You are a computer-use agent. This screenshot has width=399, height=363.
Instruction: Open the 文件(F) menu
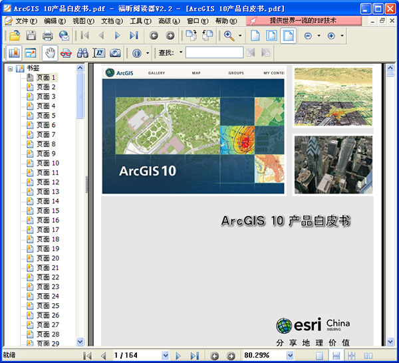27,21
